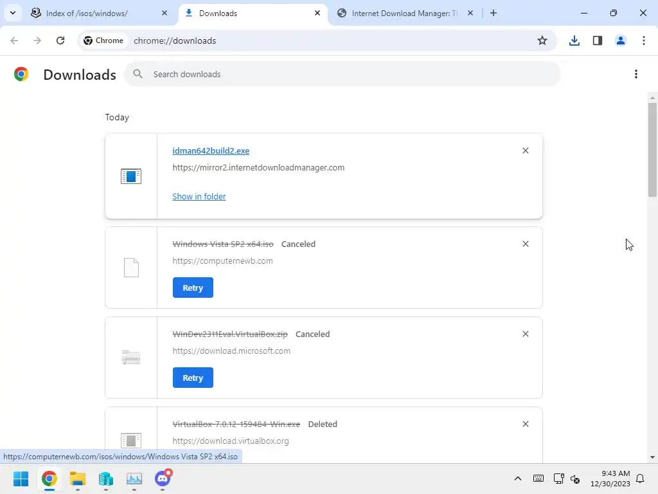Click the Chrome taskbar icon

coord(49,479)
